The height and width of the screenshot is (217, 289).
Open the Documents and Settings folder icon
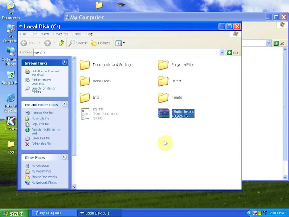tap(85, 65)
